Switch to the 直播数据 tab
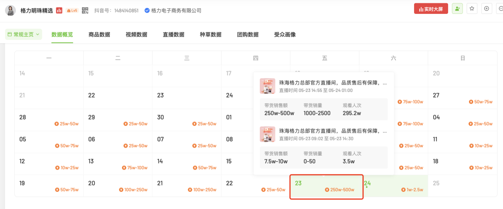 pyautogui.click(x=173, y=34)
